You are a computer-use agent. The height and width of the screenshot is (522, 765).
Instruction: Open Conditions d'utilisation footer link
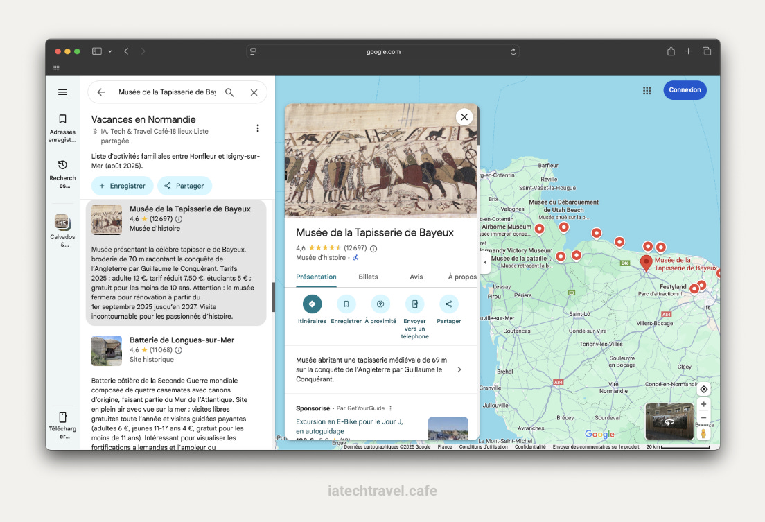pyautogui.click(x=483, y=447)
